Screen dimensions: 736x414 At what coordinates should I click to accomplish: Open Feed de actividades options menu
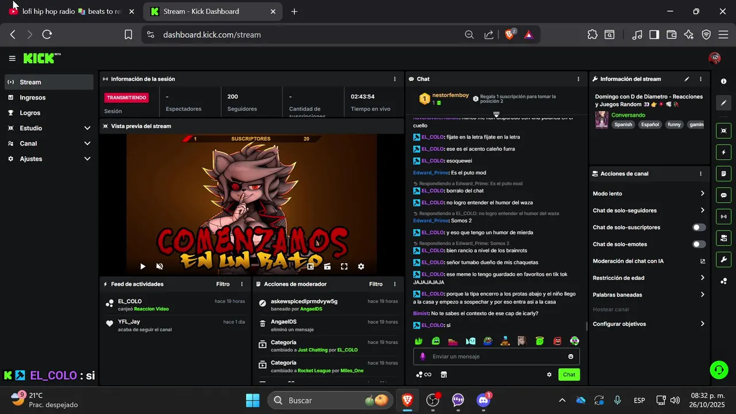[x=241, y=284]
